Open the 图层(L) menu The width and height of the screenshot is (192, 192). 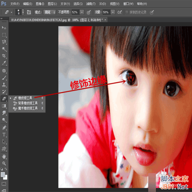52,4
